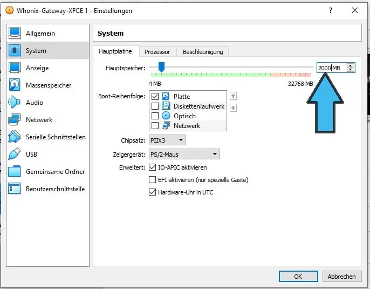Move boot device up with arrow button

tap(233, 96)
